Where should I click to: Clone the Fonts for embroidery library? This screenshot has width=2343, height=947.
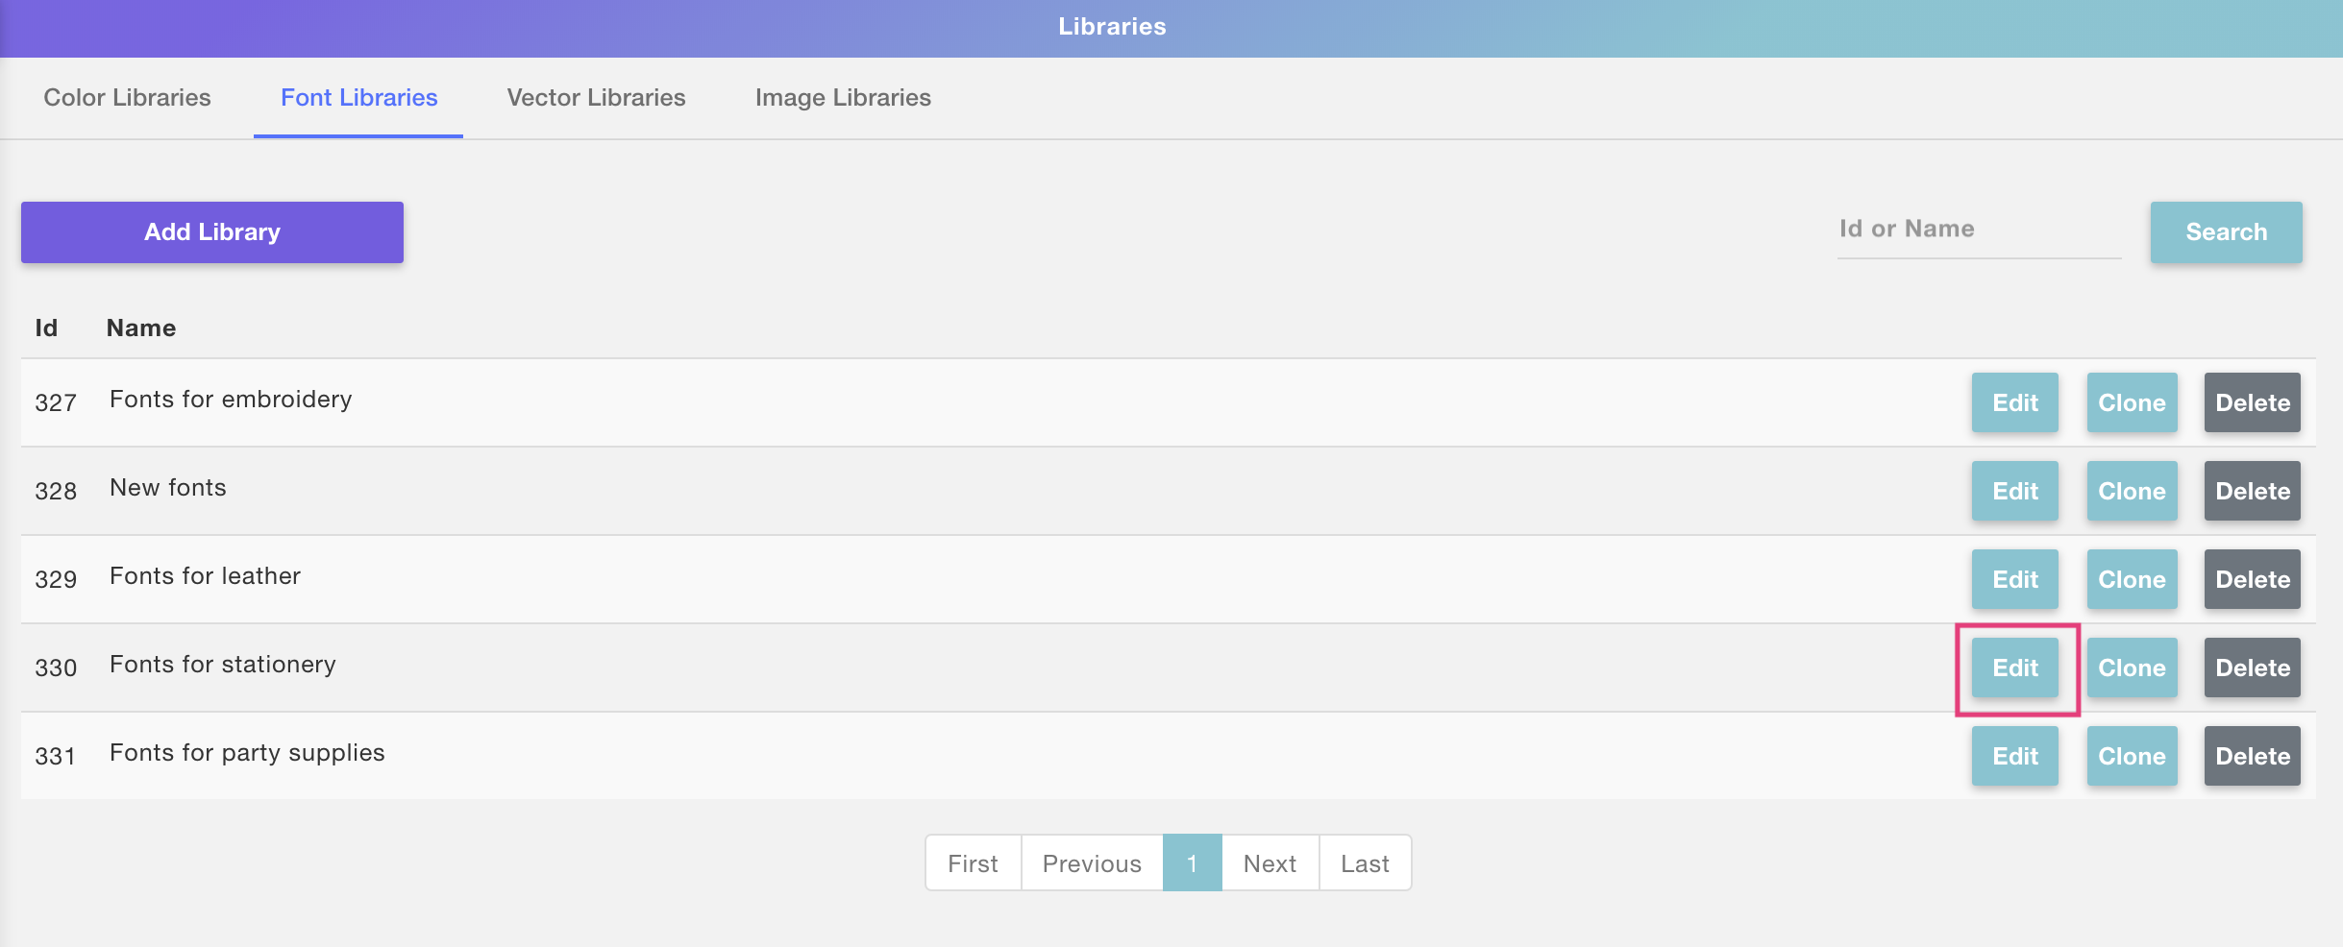(2132, 402)
